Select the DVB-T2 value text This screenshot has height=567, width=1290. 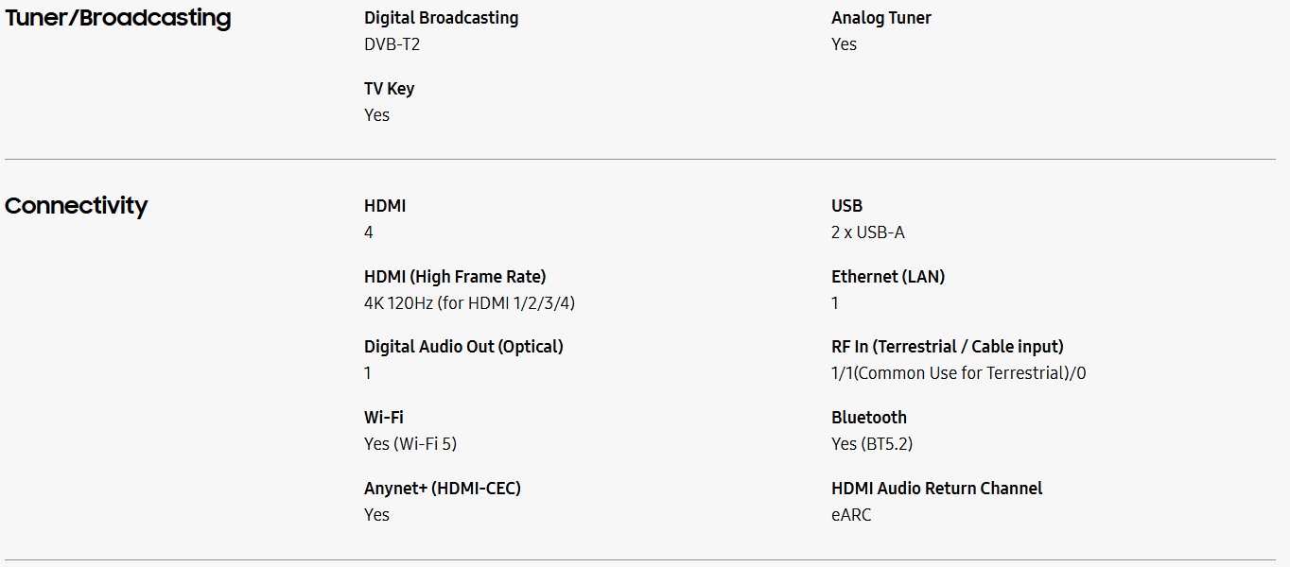[392, 44]
